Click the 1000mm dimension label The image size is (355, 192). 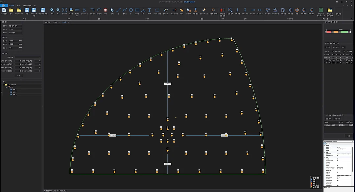point(168,164)
